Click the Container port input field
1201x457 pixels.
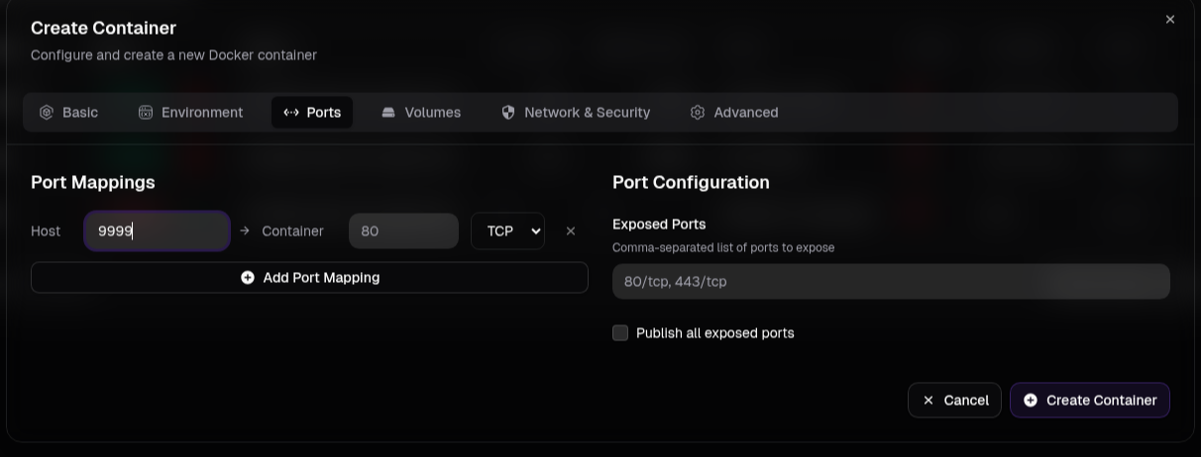point(403,231)
